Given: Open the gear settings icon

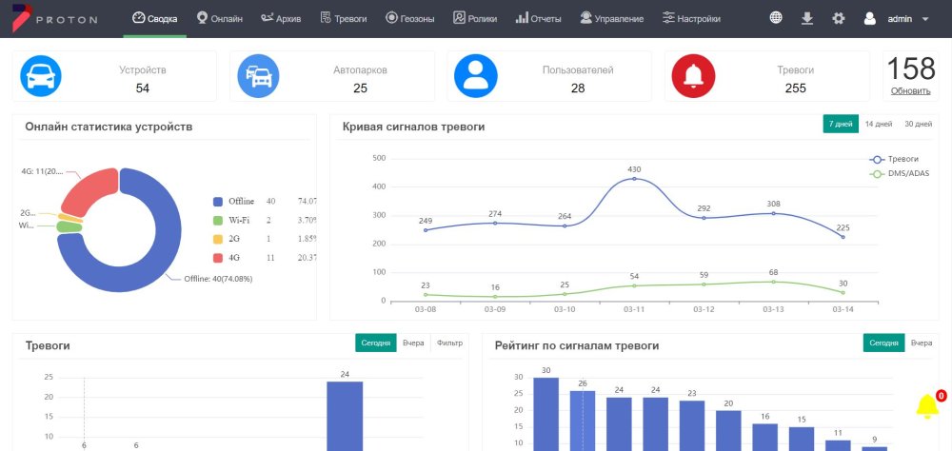Looking at the screenshot, I should [838, 18].
